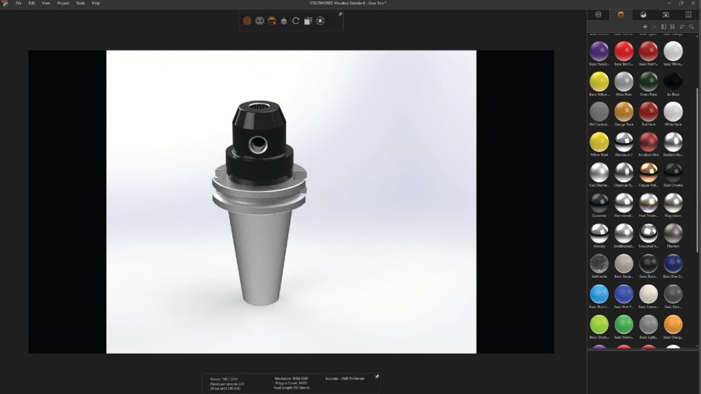Open the Help menu
This screenshot has width=701, height=394.
click(x=97, y=3)
